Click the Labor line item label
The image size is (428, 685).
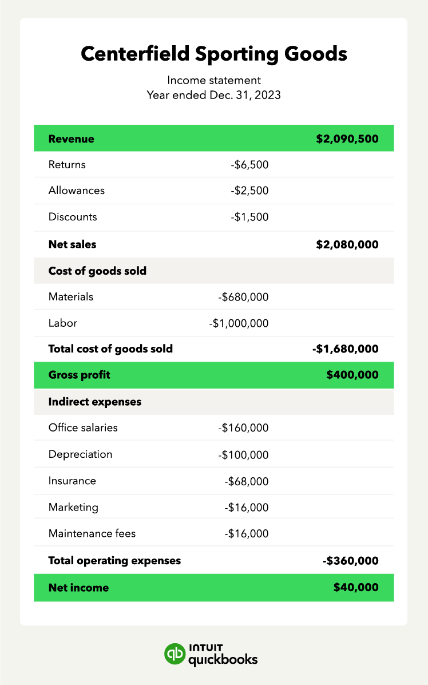pos(63,323)
